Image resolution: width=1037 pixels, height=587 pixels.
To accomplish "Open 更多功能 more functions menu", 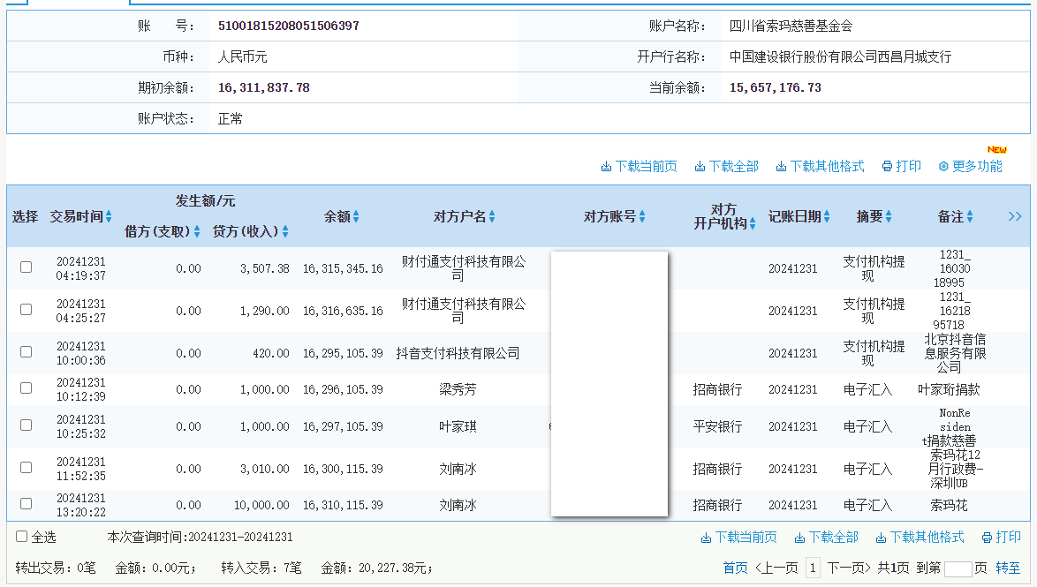I will tap(970, 167).
